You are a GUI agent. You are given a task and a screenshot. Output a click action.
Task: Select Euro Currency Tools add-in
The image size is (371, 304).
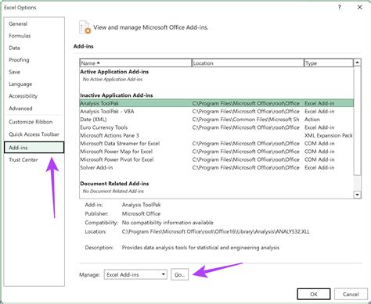217,127
